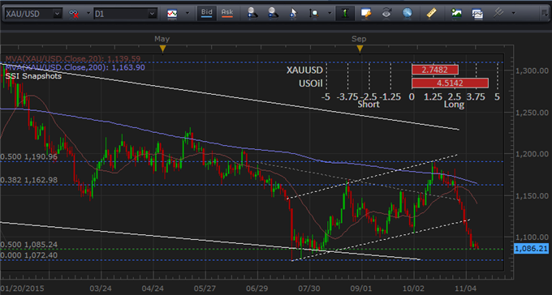Screen dimensions: 552x295
Task: Click the Long label in SSI panel
Action: point(454,105)
